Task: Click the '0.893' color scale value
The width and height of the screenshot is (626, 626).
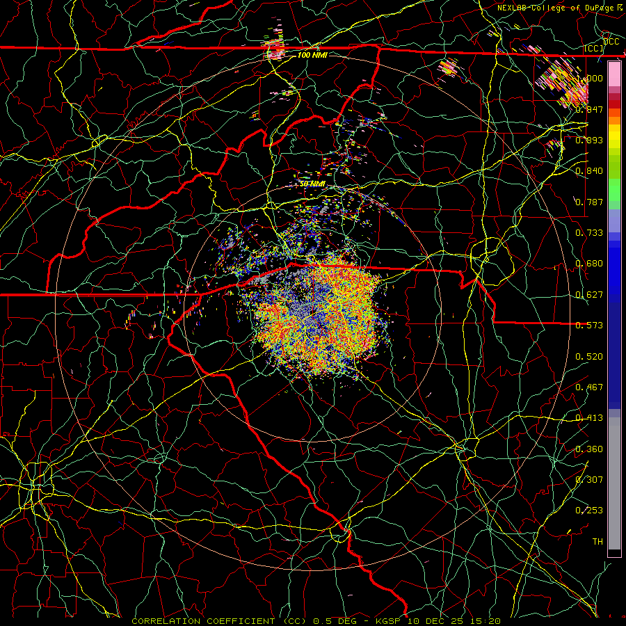Action: pyautogui.click(x=589, y=140)
